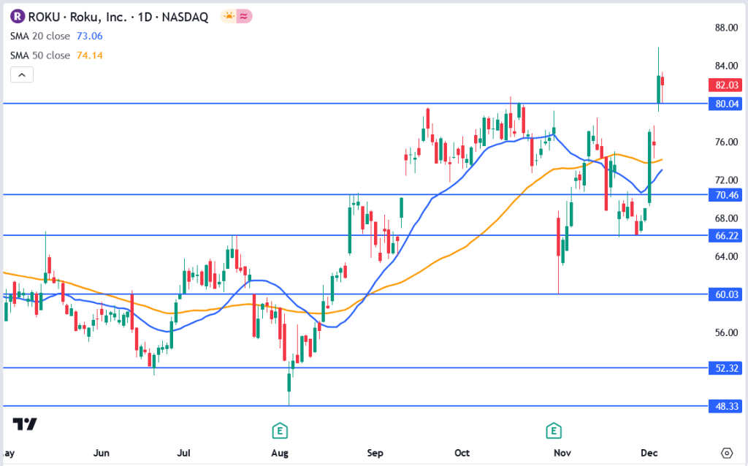The width and height of the screenshot is (748, 466).
Task: Open the August earnings marker
Action: 278,429
